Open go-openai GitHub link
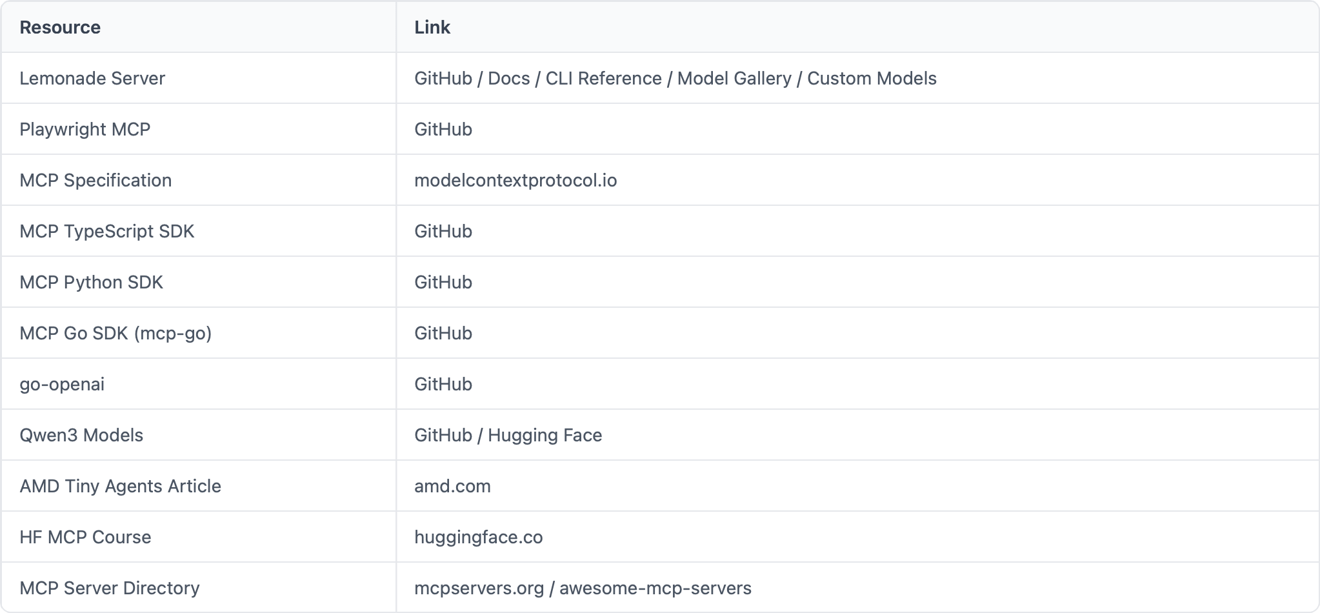1320x613 pixels. tap(443, 384)
